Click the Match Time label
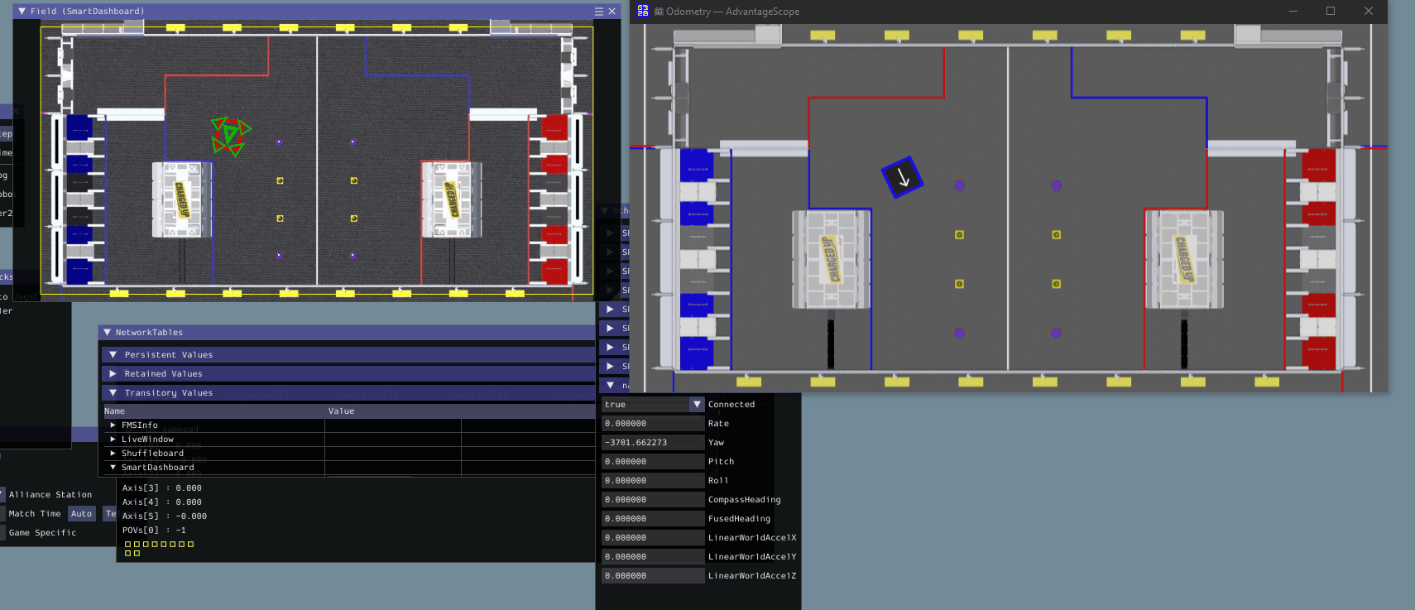Screen dimensions: 1415x610 (35, 513)
